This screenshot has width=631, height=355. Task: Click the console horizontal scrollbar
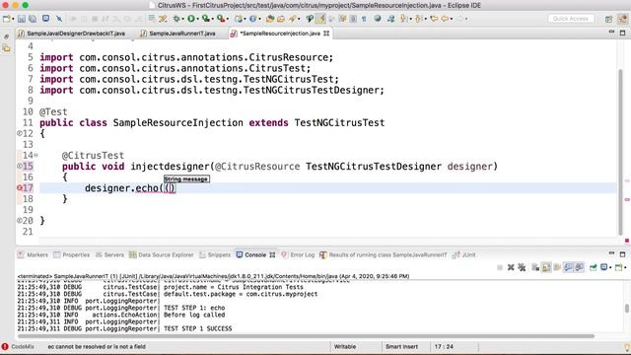(x=306, y=336)
